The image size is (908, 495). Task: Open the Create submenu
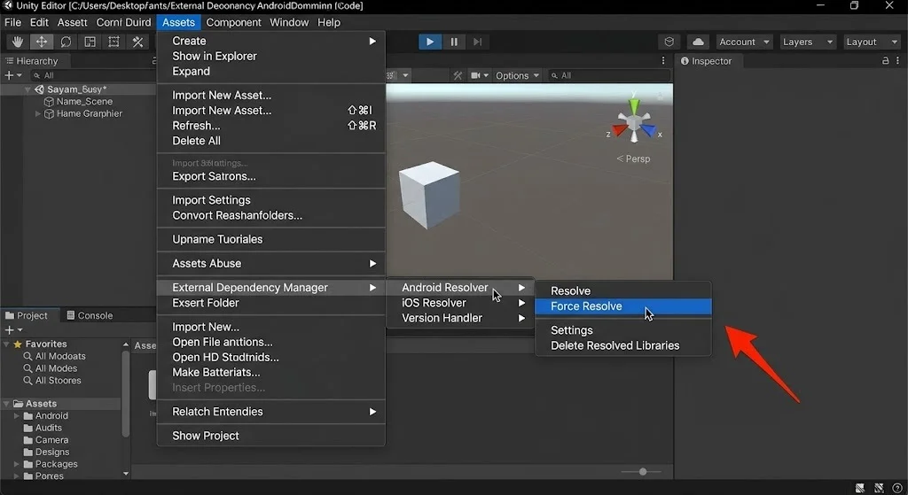[271, 41]
